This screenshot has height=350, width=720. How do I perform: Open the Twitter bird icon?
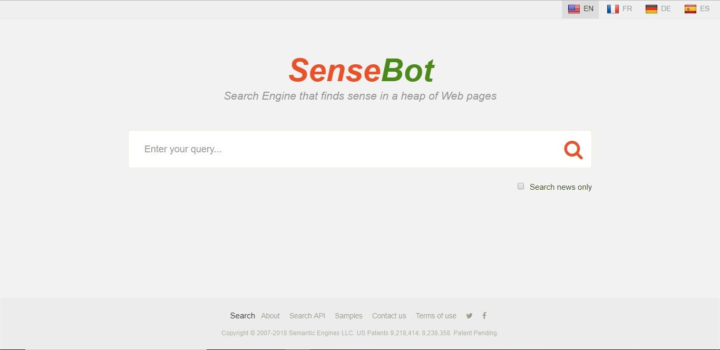pos(469,316)
